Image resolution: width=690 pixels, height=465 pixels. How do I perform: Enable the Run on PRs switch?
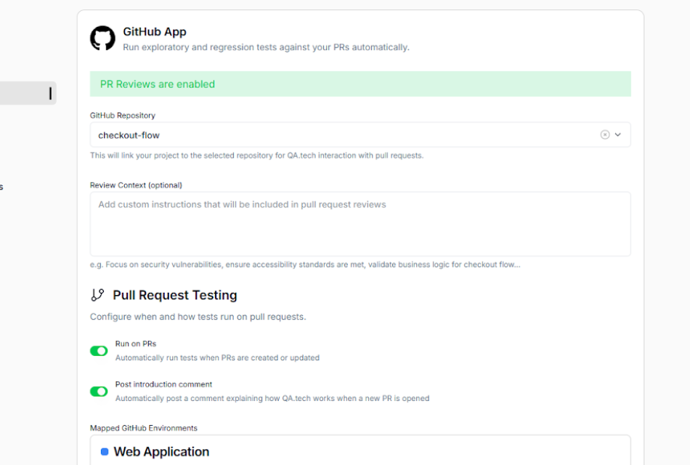[99, 350]
